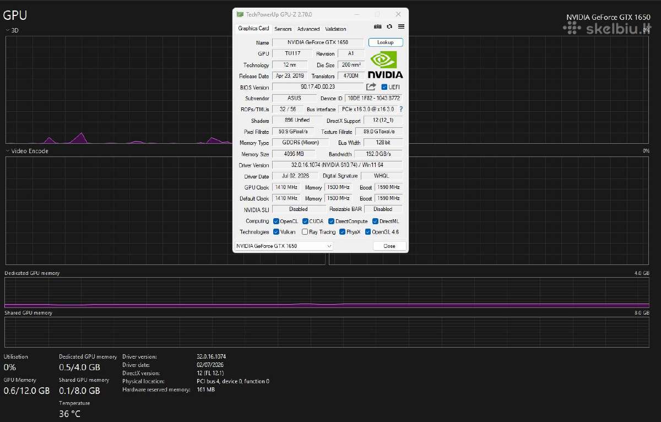The image size is (661, 422).
Task: Expand the 3D engine dropdown in Task Manager
Action: [8, 30]
